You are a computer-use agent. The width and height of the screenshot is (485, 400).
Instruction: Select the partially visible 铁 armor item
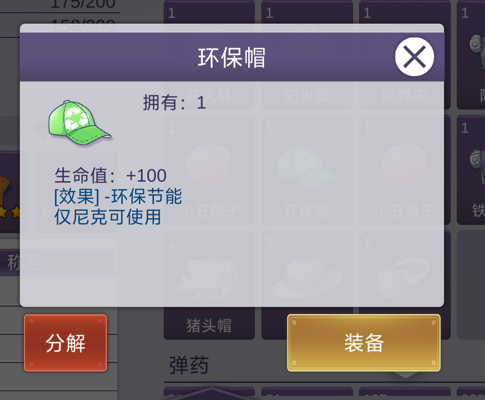(x=471, y=169)
